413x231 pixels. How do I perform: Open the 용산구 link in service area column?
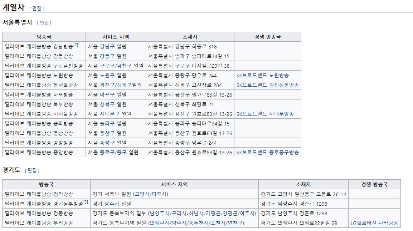107,133
